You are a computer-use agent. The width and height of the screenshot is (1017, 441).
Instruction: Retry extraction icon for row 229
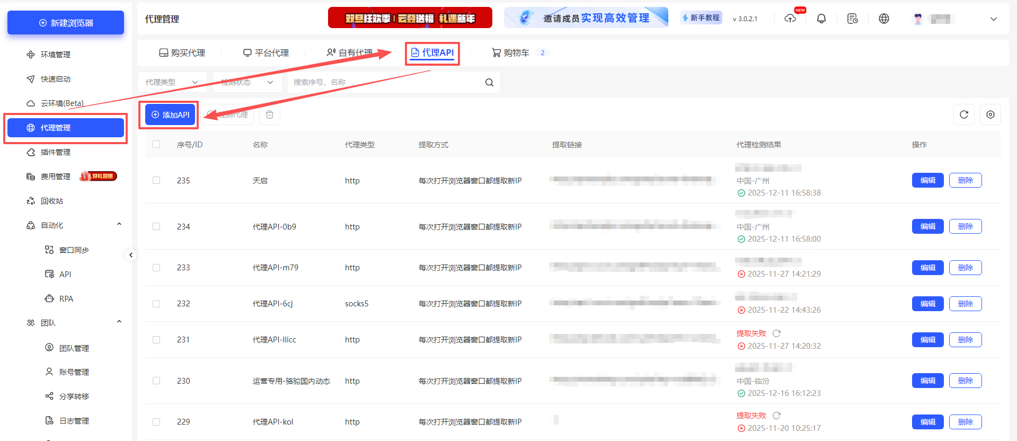point(776,416)
